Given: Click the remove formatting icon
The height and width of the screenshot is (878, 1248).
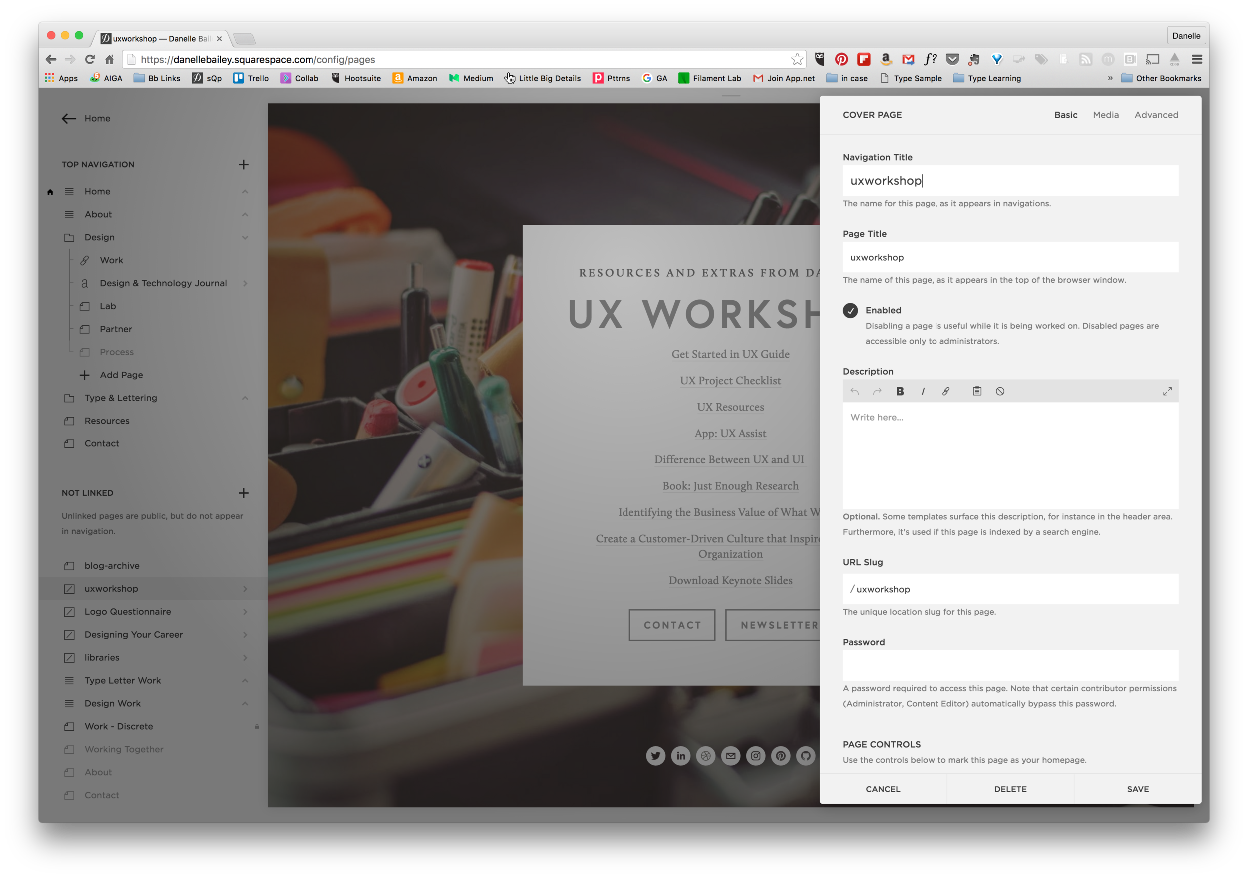Looking at the screenshot, I should (999, 391).
